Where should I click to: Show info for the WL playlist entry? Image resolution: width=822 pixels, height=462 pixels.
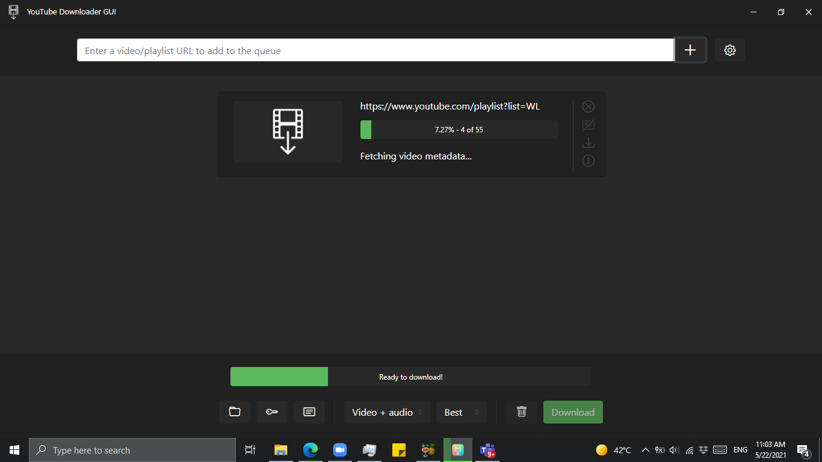588,161
